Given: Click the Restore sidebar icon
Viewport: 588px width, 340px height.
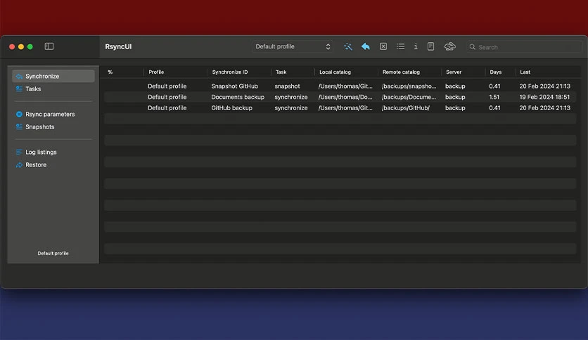Looking at the screenshot, I should pyautogui.click(x=19, y=165).
